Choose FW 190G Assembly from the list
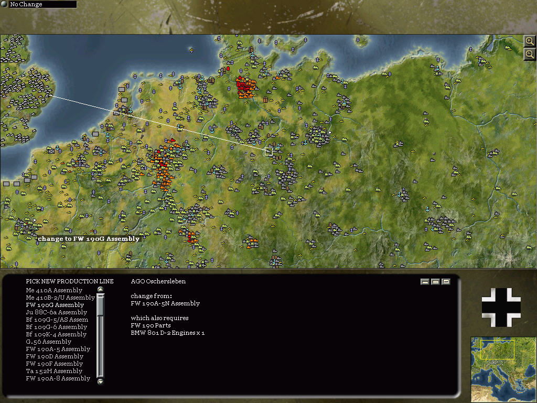537x403 pixels. [x=55, y=305]
